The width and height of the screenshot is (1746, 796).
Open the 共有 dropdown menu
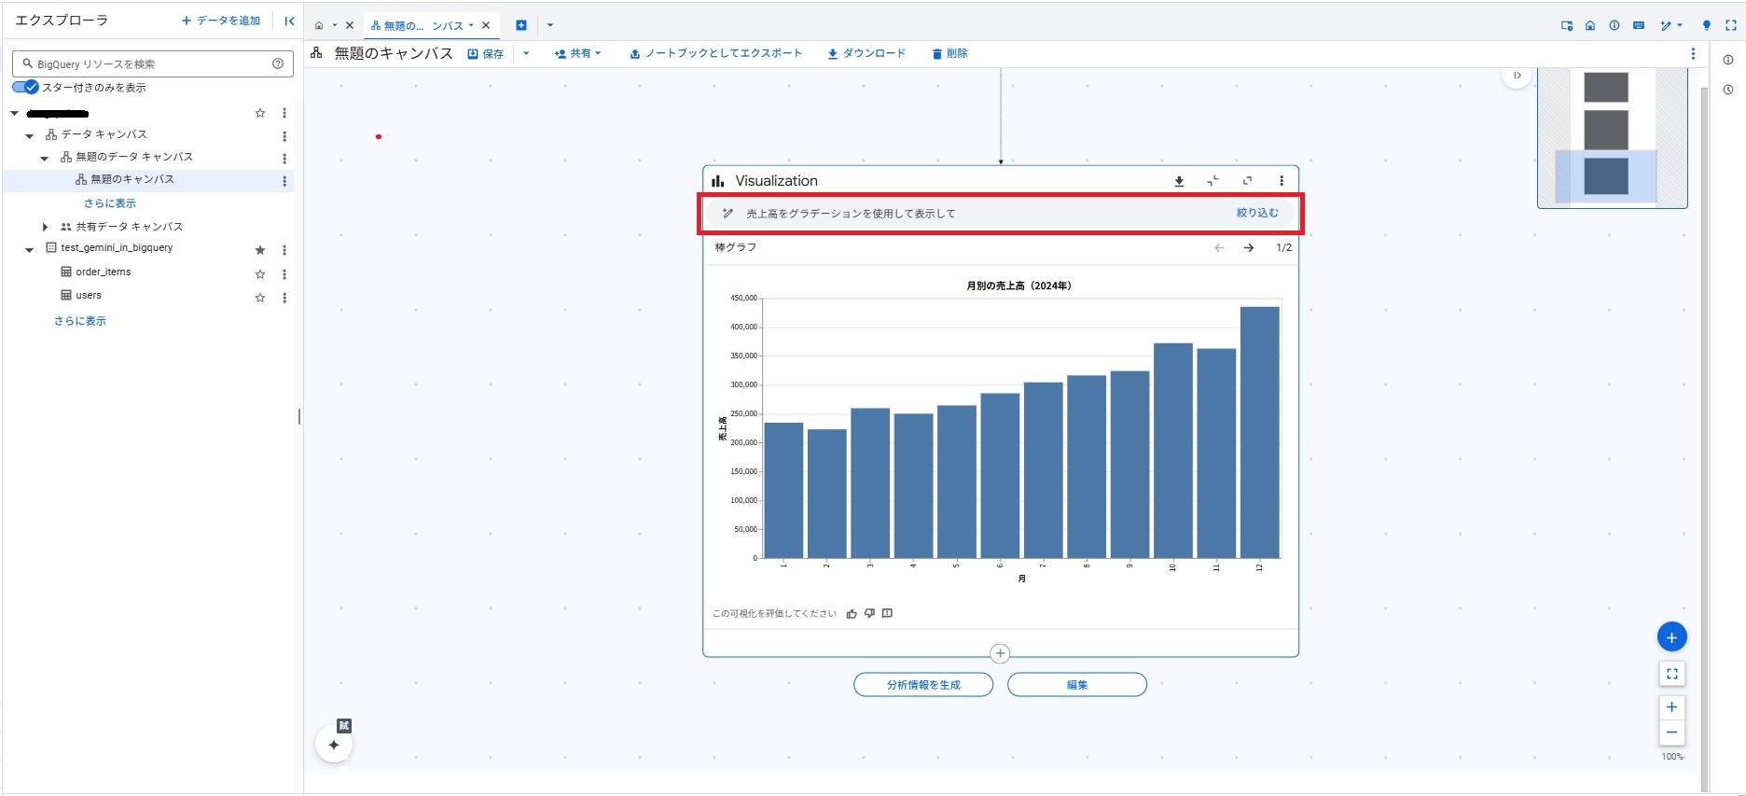(578, 54)
